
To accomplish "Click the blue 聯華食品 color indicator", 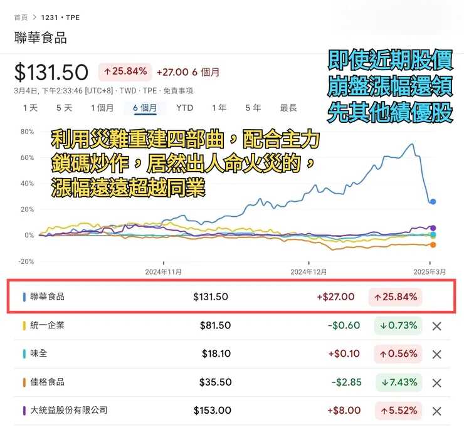I will click(24, 297).
